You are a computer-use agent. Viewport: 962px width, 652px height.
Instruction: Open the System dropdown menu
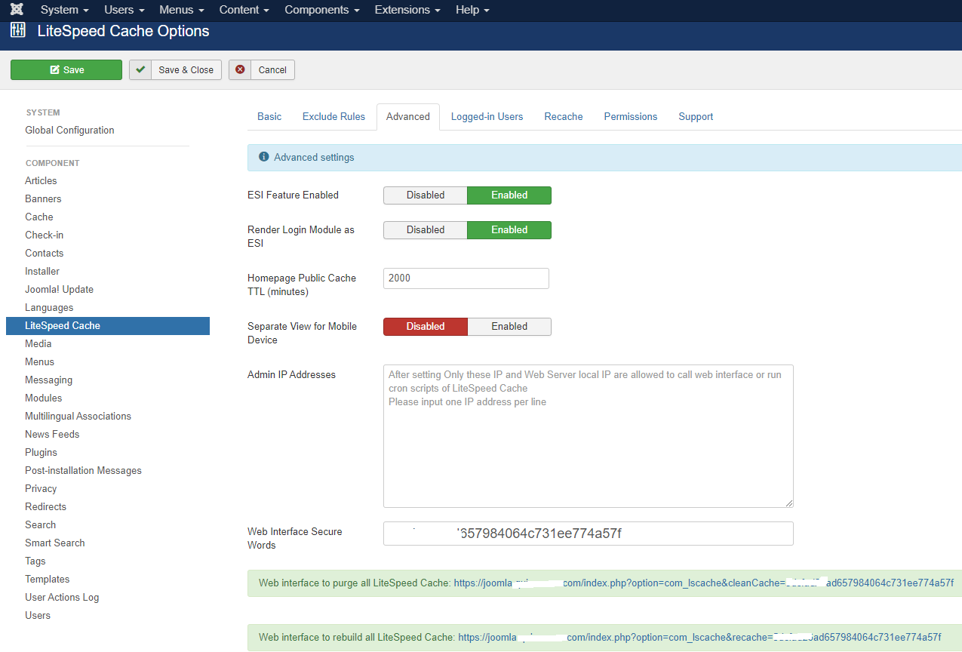pyautogui.click(x=65, y=10)
